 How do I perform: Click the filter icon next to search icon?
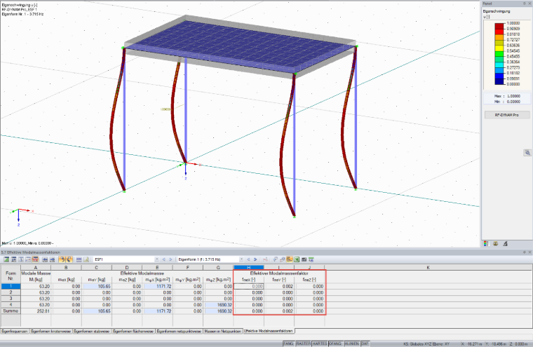282,259
